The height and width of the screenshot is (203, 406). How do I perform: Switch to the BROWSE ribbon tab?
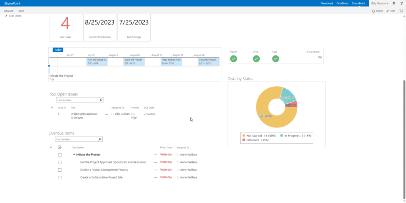click(x=9, y=11)
